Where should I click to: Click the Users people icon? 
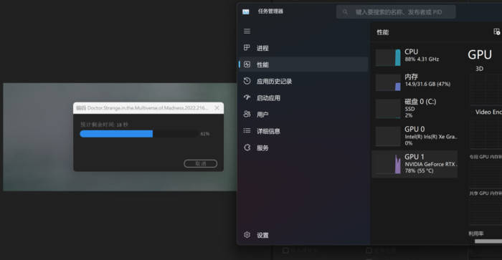[x=247, y=114]
